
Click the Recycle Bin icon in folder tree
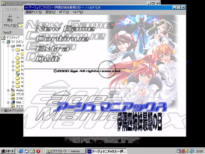[x=17, y=74]
